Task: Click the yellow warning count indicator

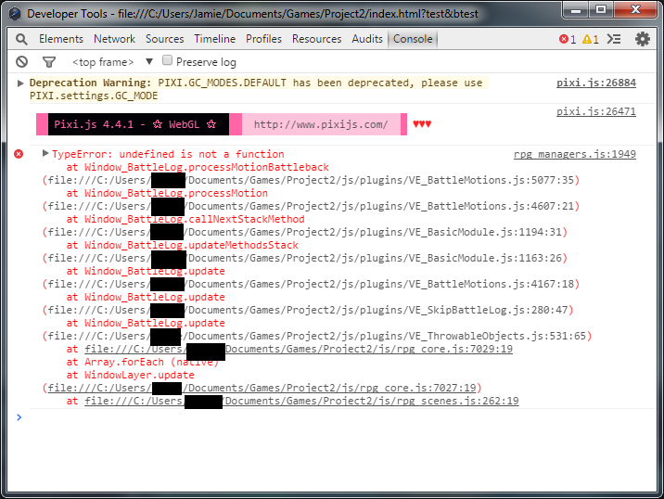Action: (x=591, y=39)
